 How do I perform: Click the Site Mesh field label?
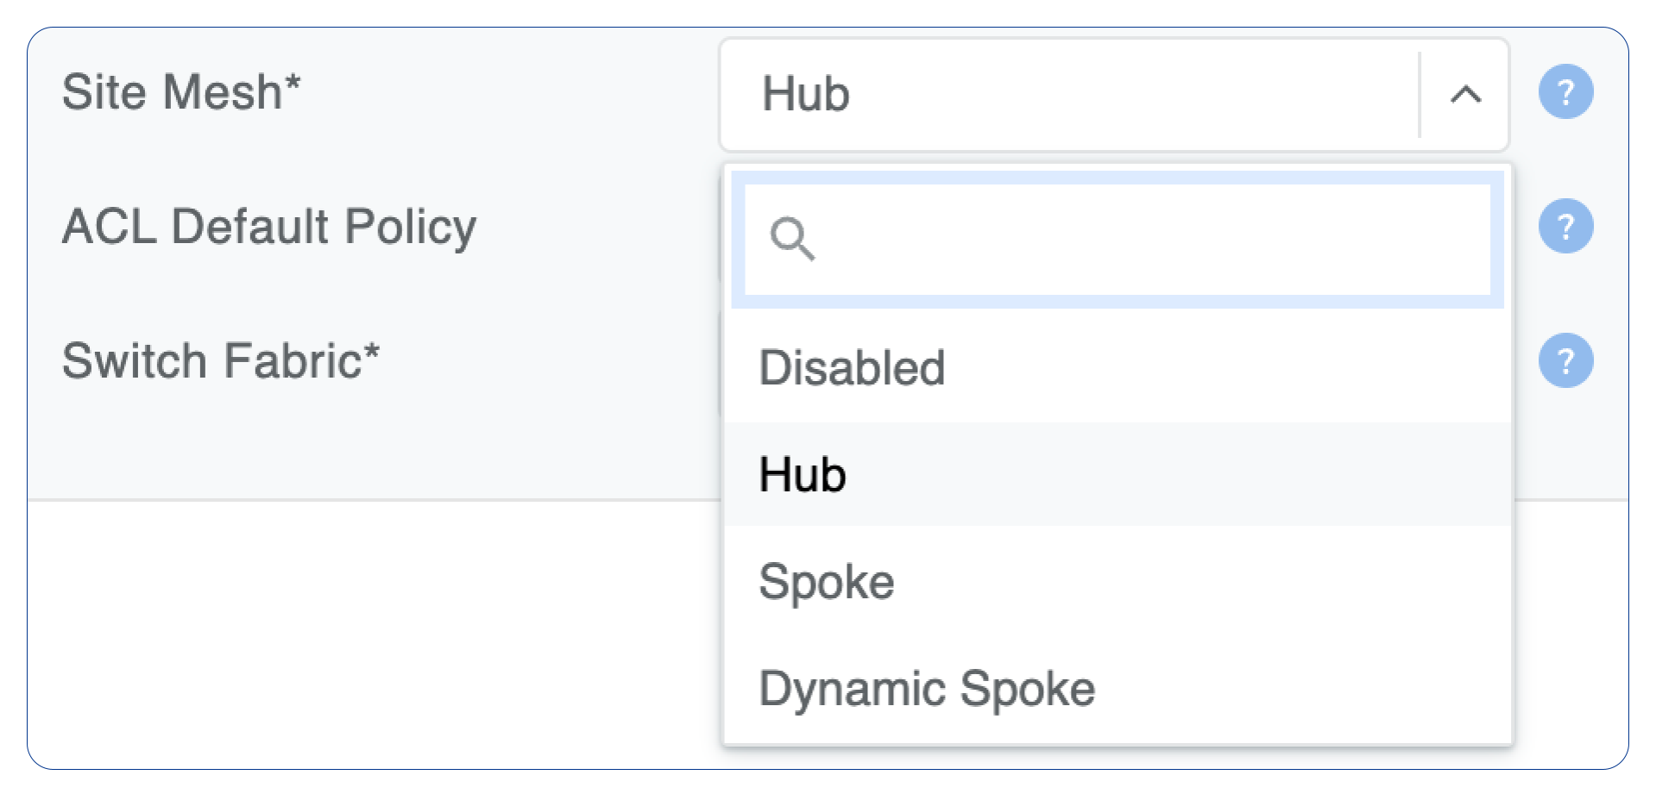click(x=171, y=92)
